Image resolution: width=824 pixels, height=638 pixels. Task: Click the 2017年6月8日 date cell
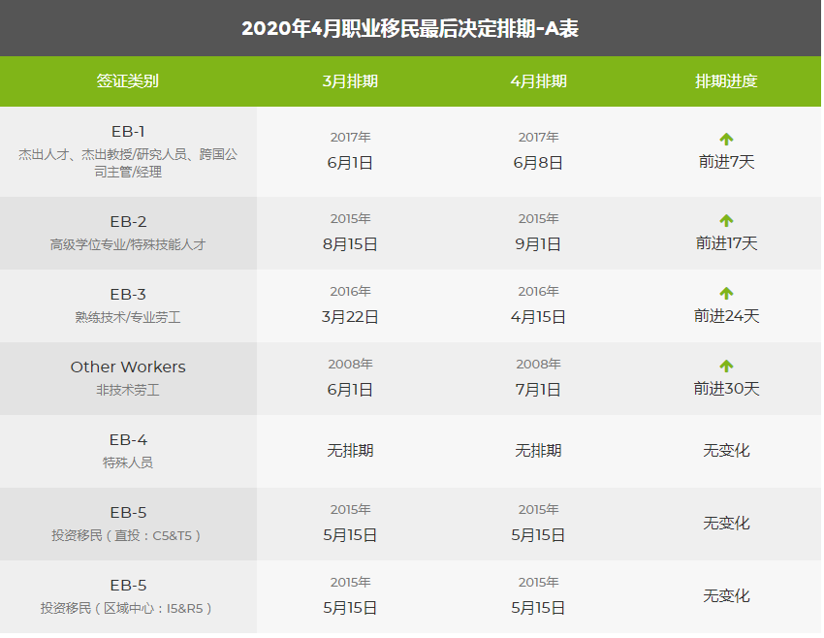(x=538, y=150)
